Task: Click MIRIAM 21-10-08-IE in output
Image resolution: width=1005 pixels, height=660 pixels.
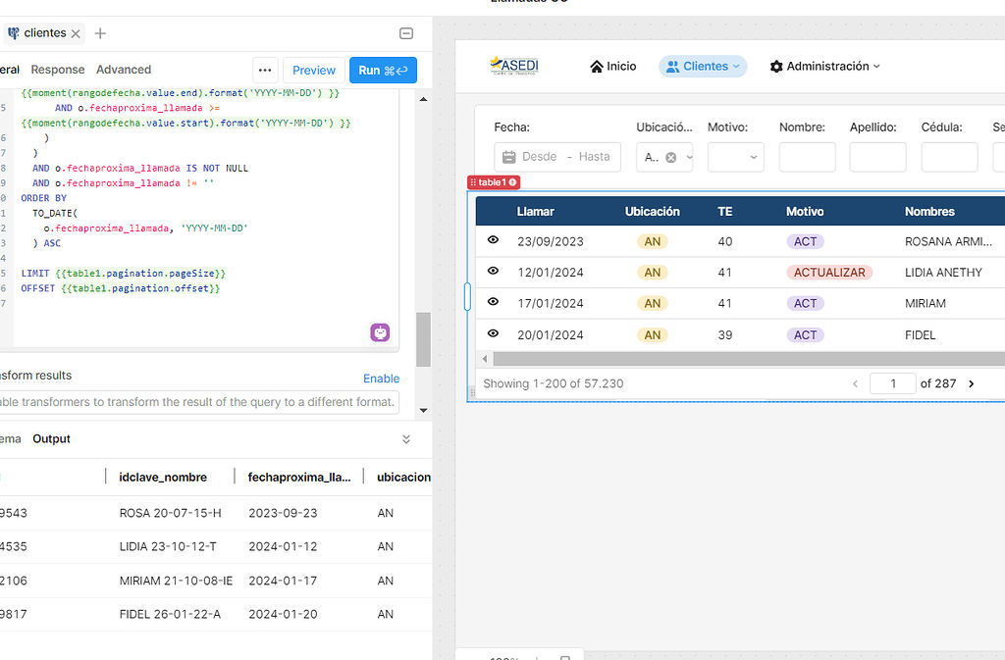Action: pos(177,582)
